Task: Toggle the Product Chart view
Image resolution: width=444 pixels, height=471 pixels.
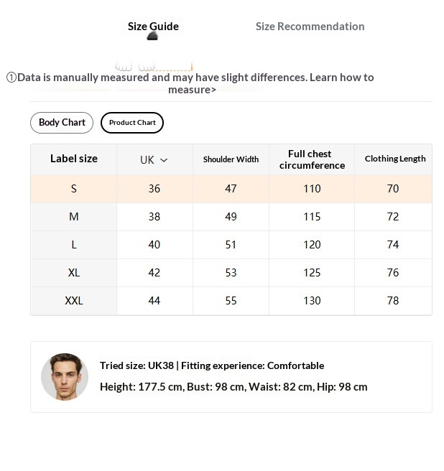Action: [132, 123]
